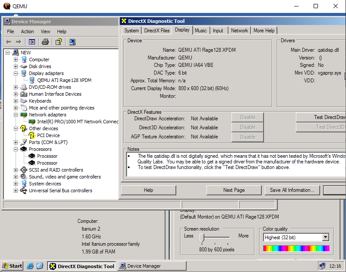Viewport: 346px width, 272px height.
Task: Click the Next Page button
Action: coord(234,190)
